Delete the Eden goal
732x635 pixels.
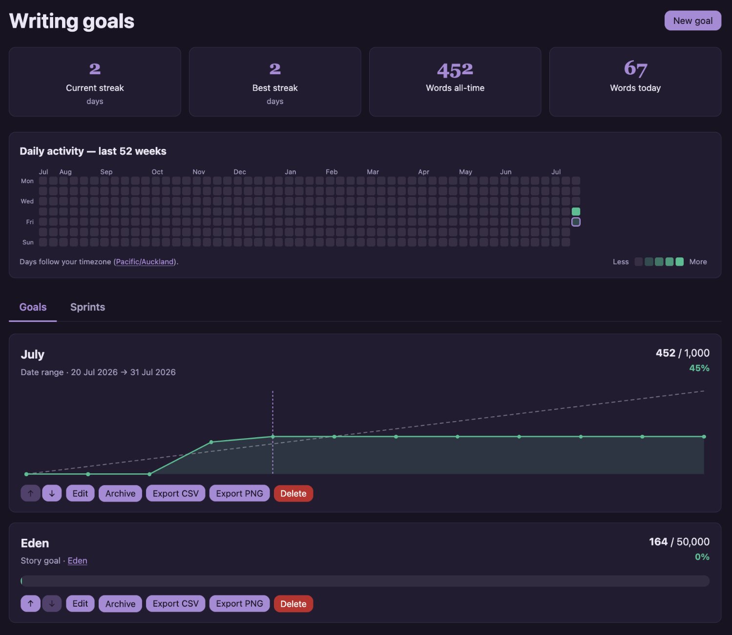[x=293, y=604]
